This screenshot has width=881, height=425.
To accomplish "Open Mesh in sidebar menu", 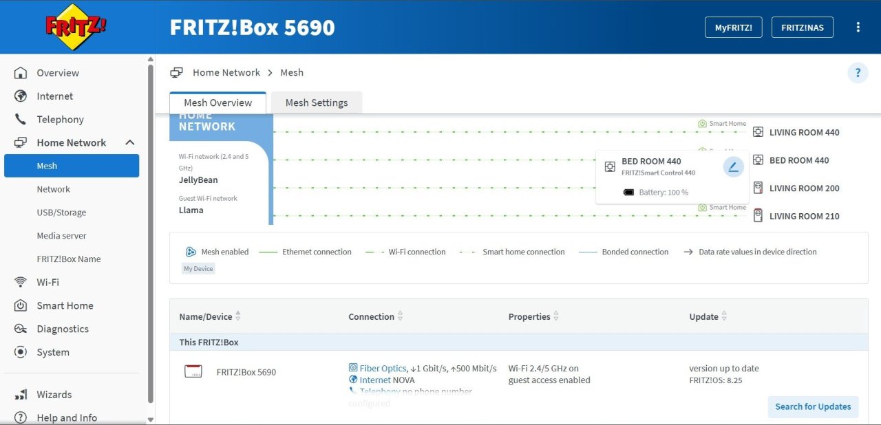I will (72, 166).
